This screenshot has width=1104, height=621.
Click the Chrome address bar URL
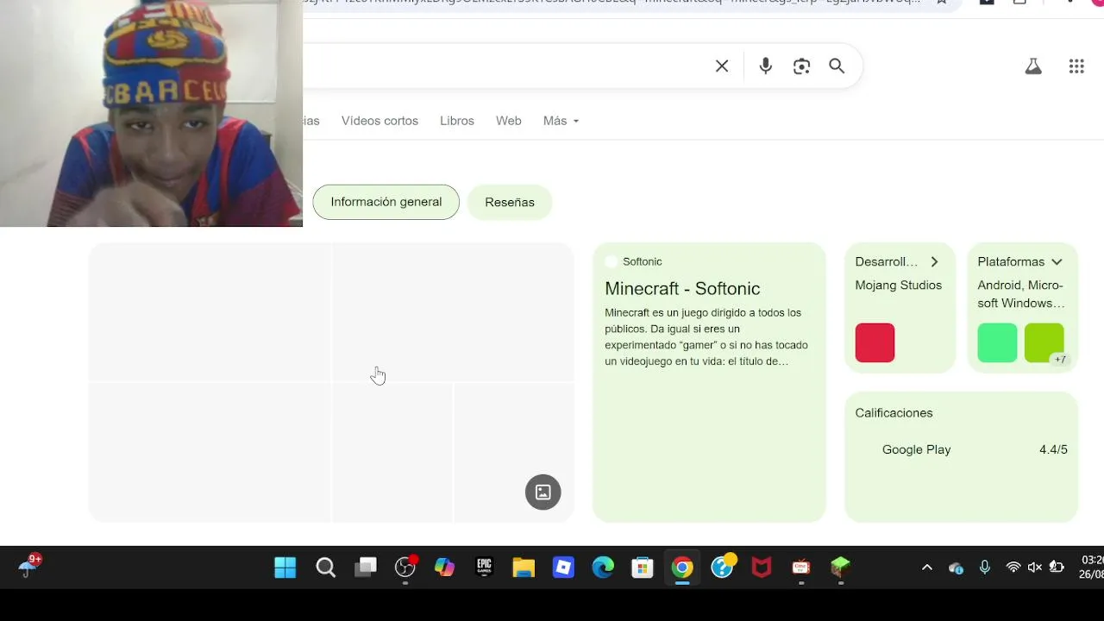click(x=612, y=3)
